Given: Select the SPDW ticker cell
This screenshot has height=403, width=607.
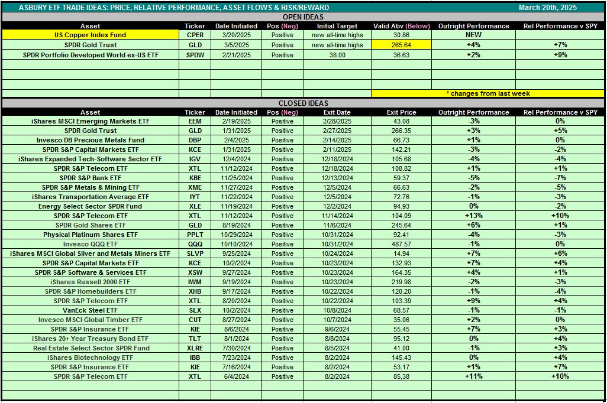Looking at the screenshot, I should coord(195,55).
